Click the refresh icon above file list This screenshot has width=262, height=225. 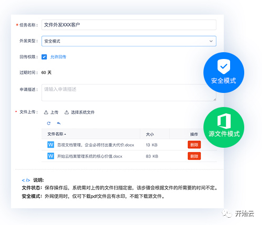click(x=49, y=123)
